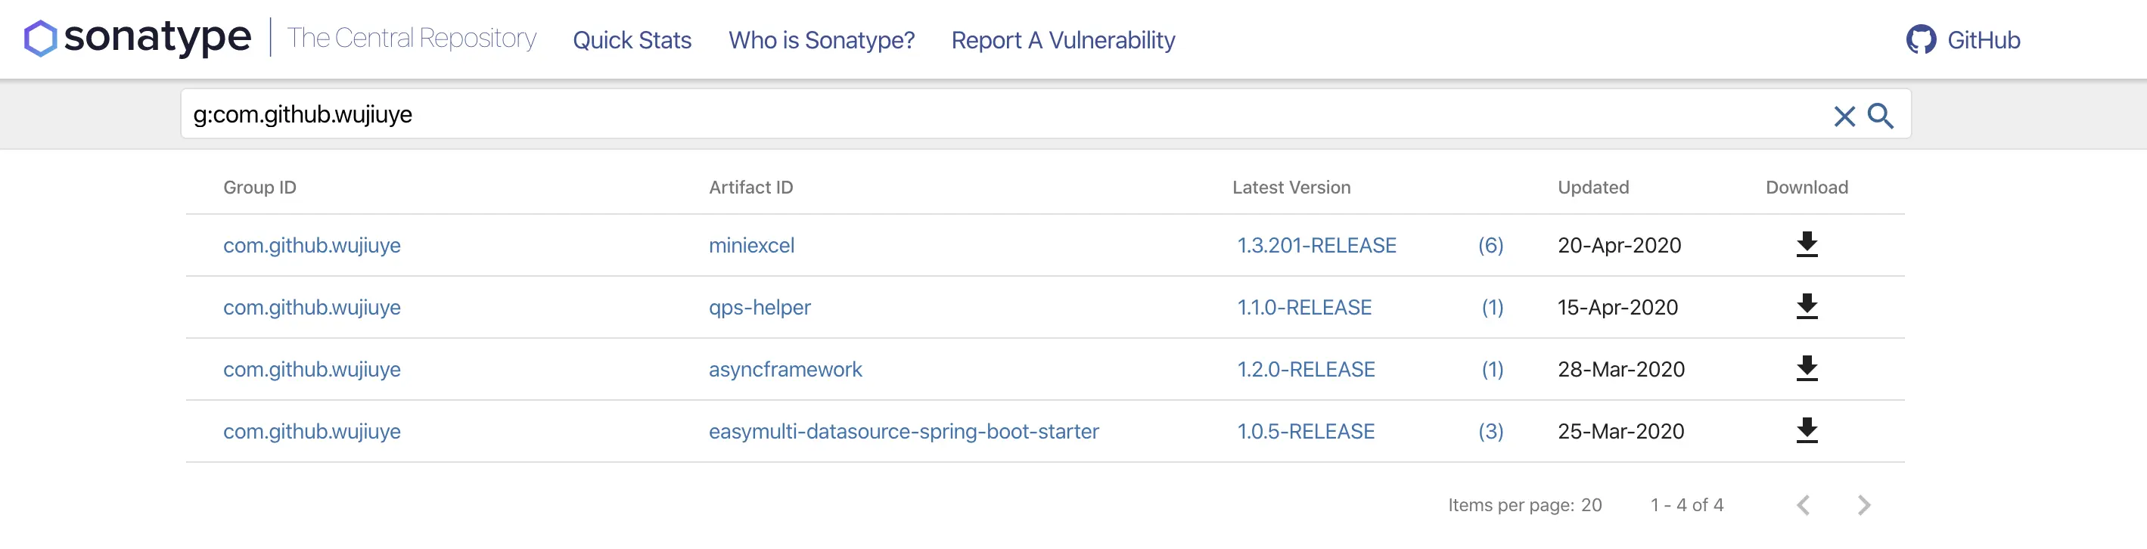Open Who is Sonatype? page

(x=821, y=40)
